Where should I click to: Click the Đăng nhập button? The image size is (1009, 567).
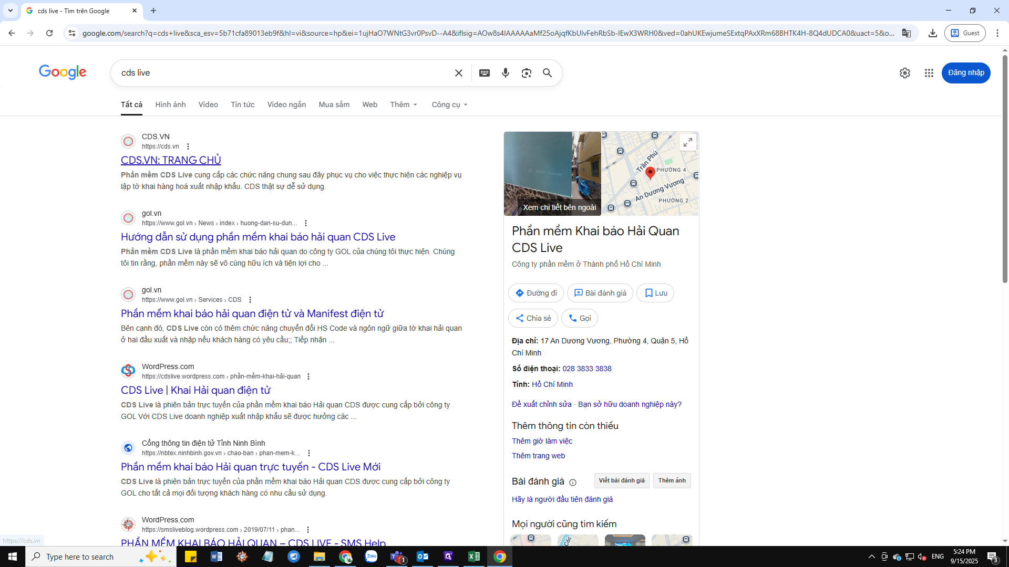pos(966,73)
